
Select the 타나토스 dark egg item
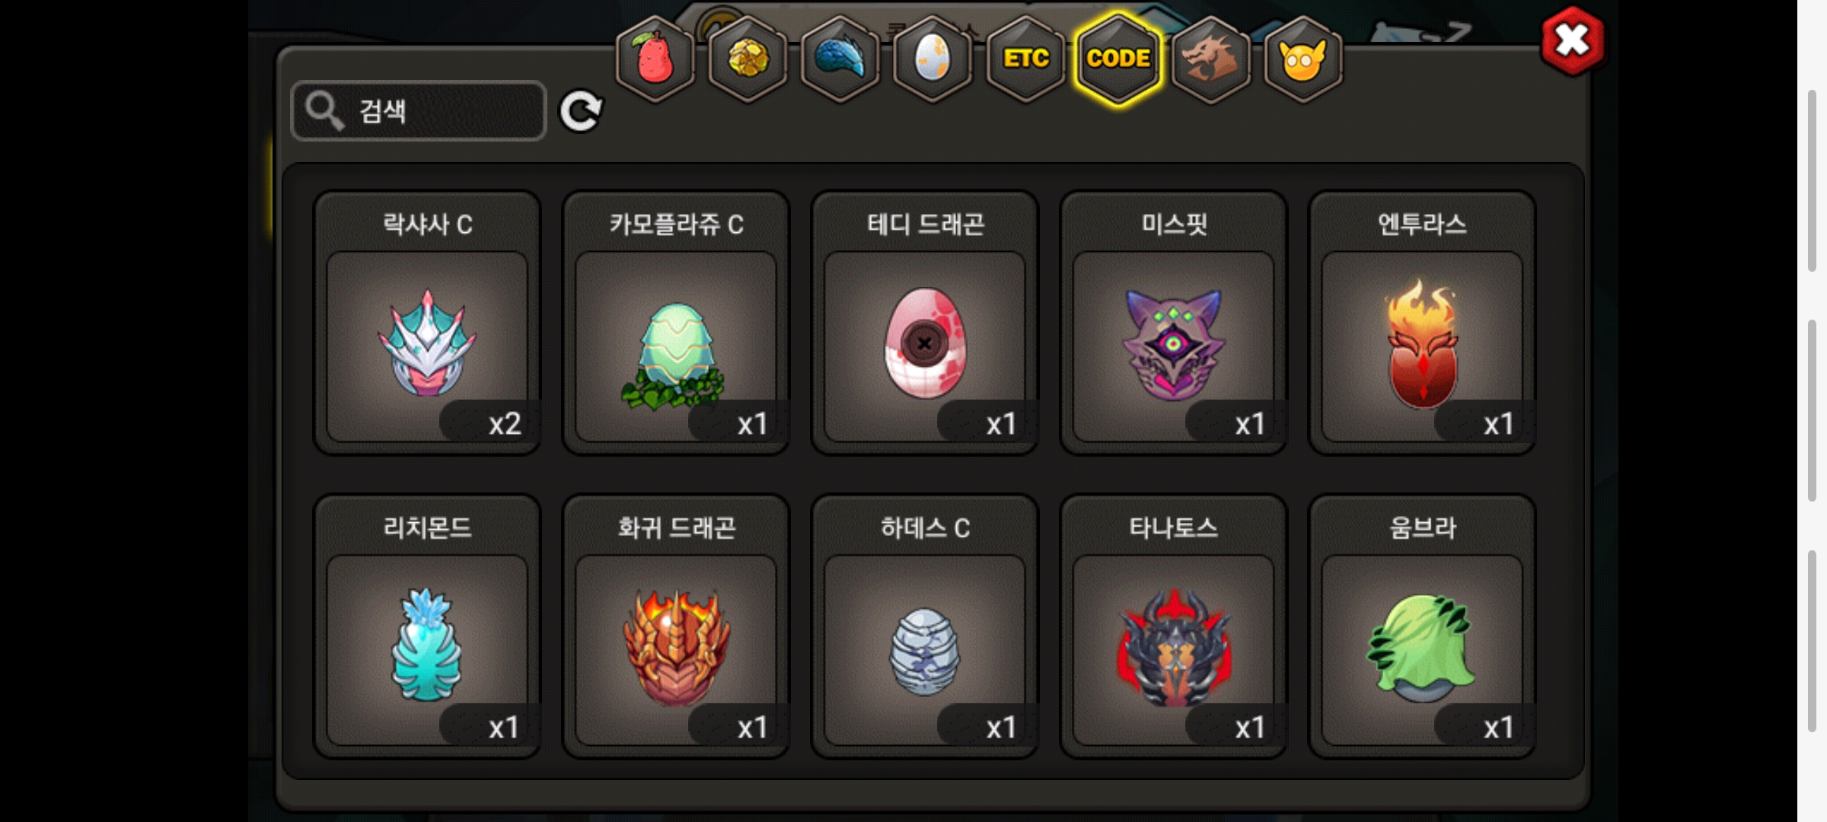tap(1173, 626)
